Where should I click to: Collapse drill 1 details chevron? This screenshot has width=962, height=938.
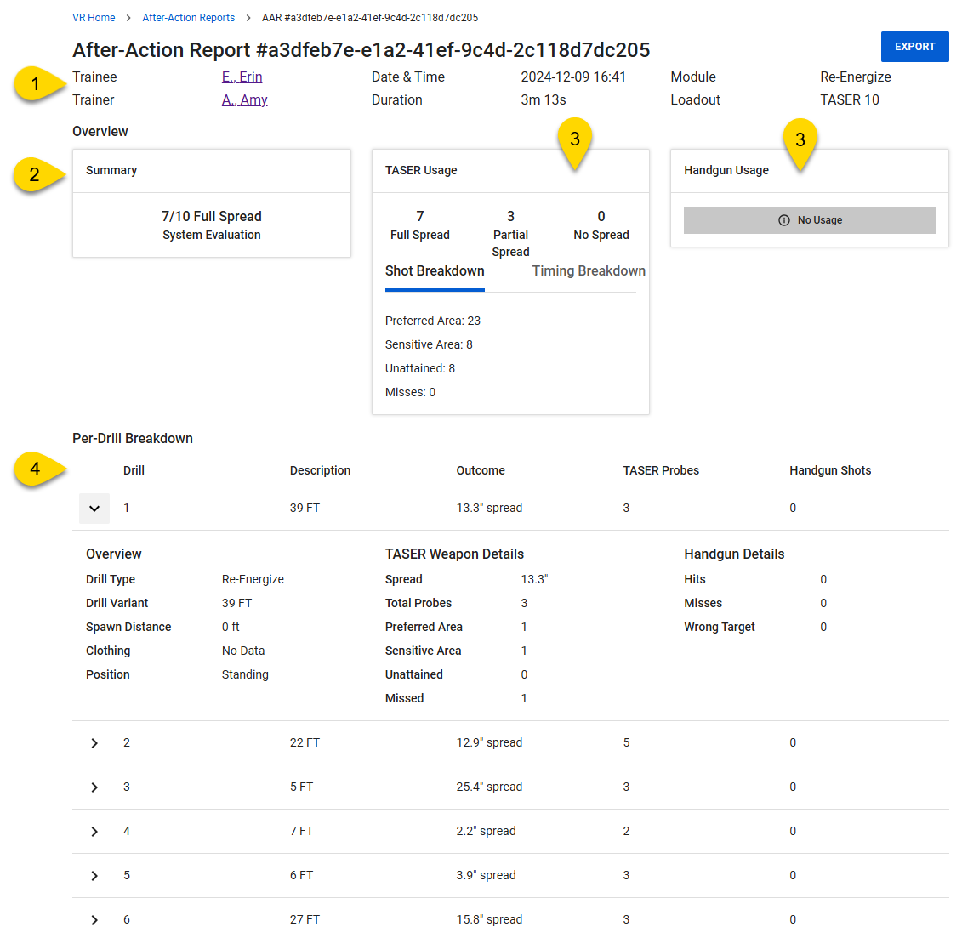coord(94,509)
